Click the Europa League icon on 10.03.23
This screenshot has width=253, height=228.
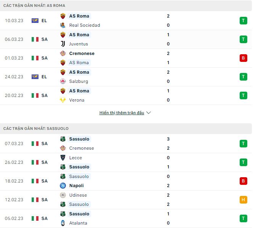tap(35, 21)
